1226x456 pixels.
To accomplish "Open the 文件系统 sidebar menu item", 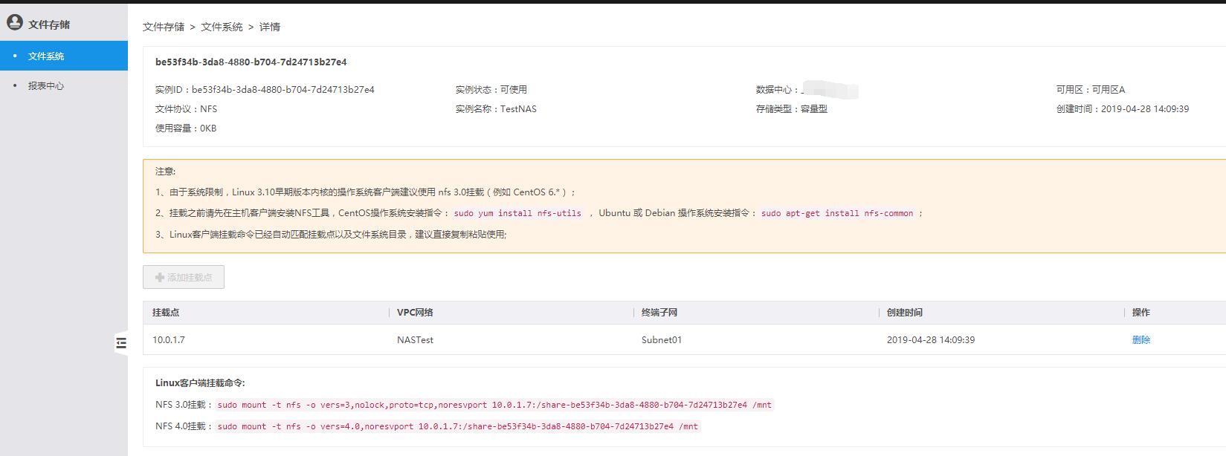I will coord(64,56).
